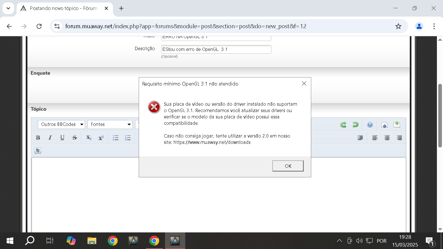Apply underline formatting
The height and width of the screenshot is (249, 443).
point(62,138)
